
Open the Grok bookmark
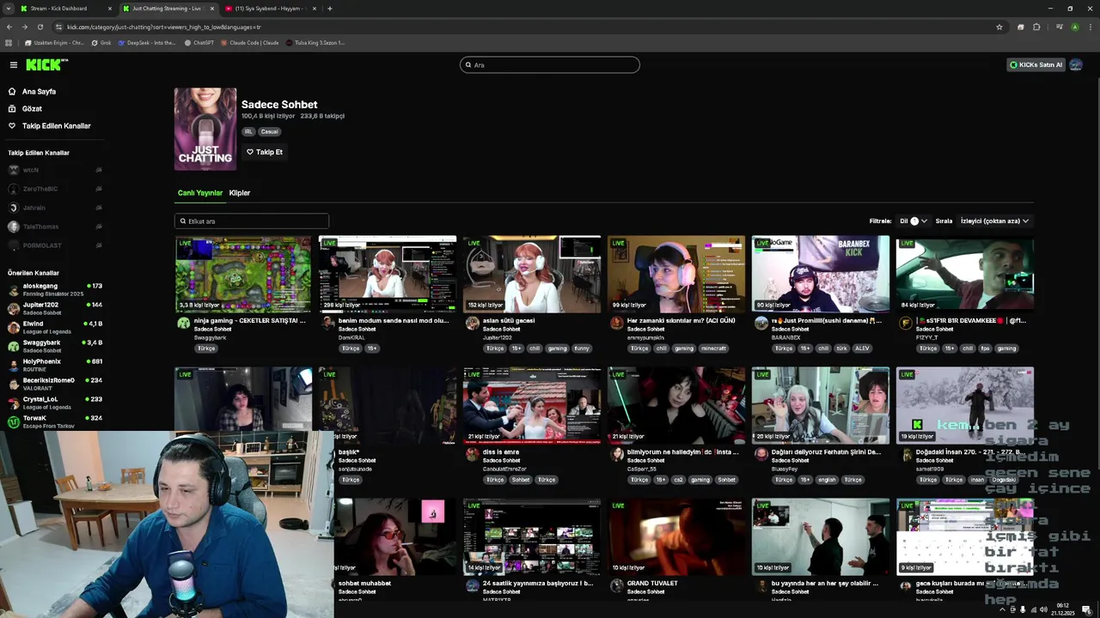(101, 42)
